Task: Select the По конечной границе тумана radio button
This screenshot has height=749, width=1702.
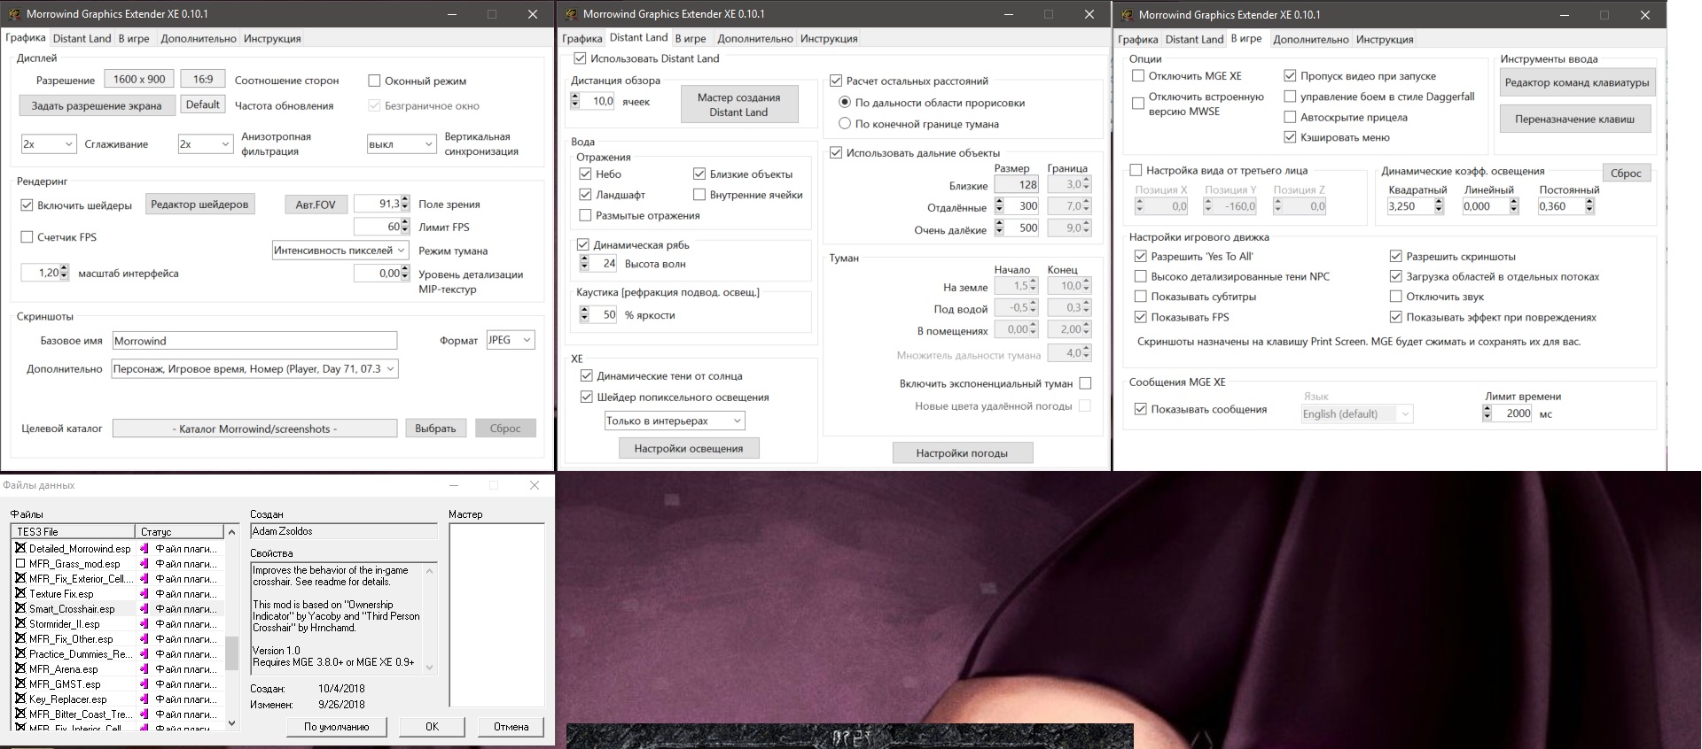Action: click(x=845, y=124)
